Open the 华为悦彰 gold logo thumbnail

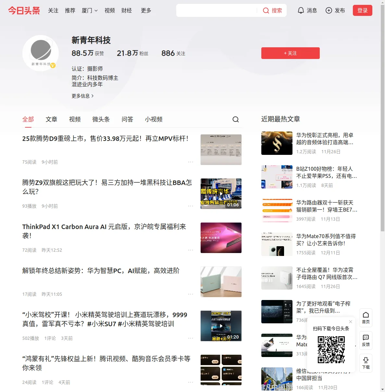pos(277,143)
